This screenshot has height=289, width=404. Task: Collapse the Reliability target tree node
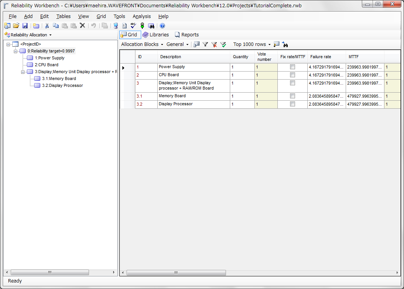15,51
